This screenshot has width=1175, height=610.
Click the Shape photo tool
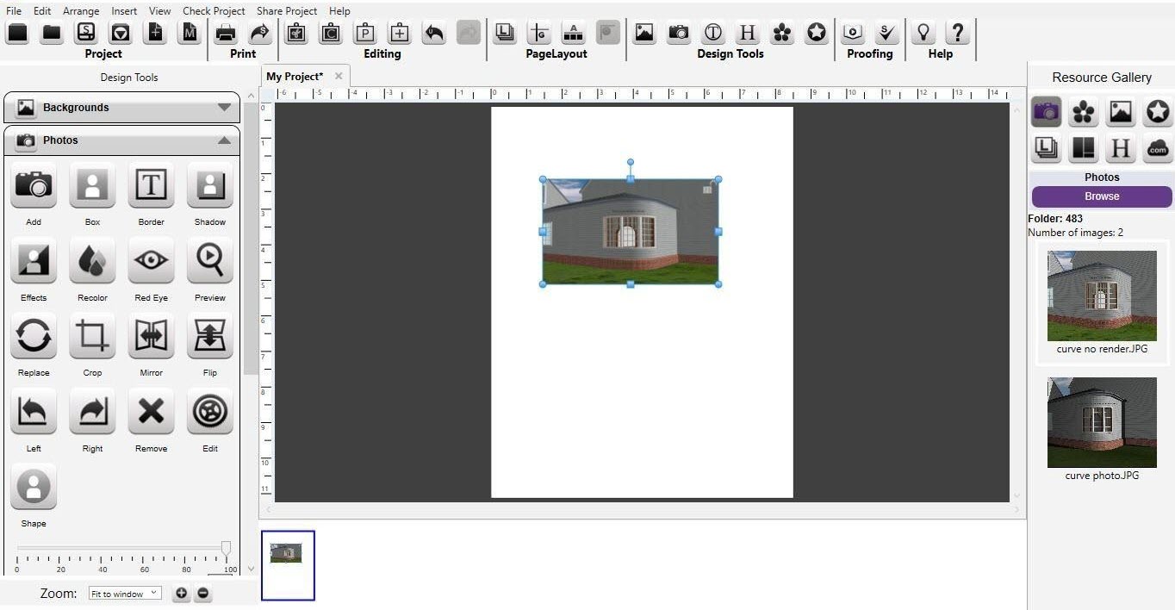click(x=34, y=486)
